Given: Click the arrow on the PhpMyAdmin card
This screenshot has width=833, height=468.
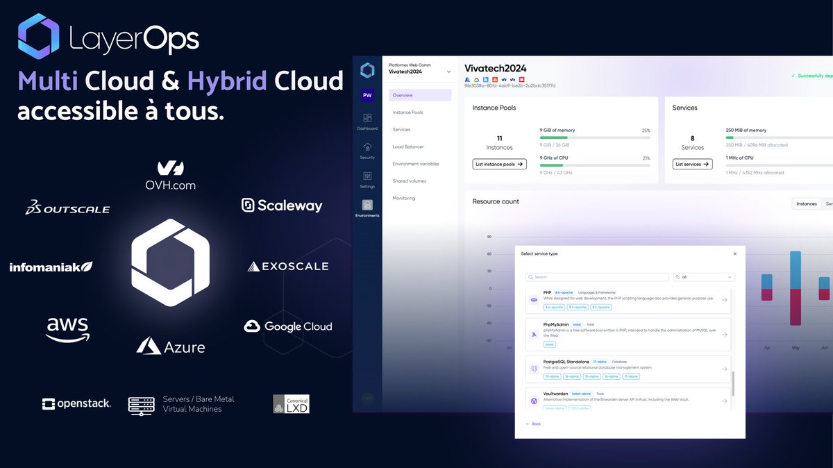Looking at the screenshot, I should point(724,335).
